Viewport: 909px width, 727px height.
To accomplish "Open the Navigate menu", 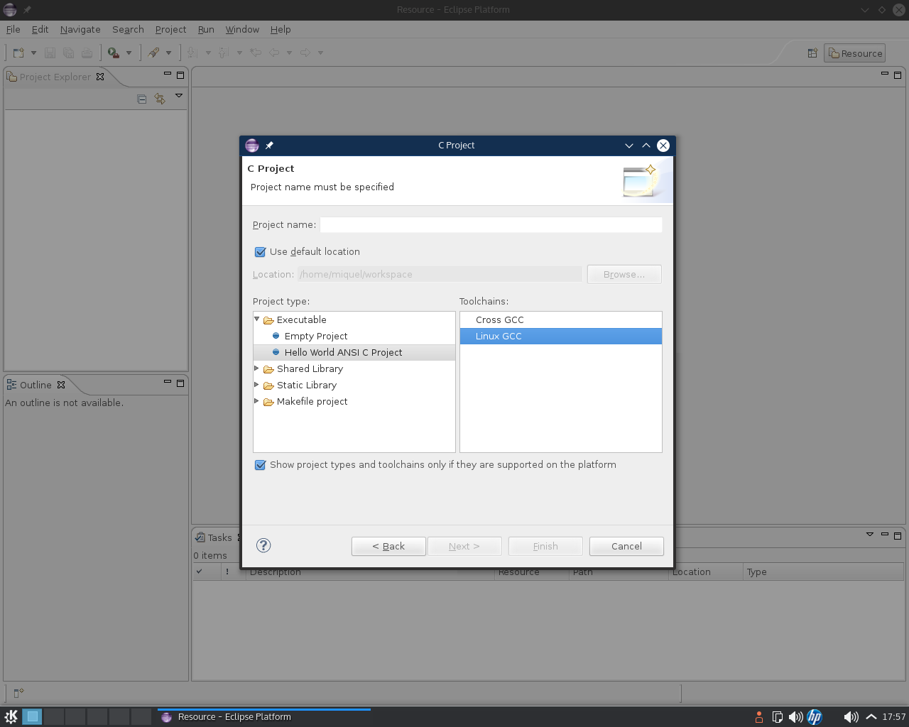I will 80,29.
